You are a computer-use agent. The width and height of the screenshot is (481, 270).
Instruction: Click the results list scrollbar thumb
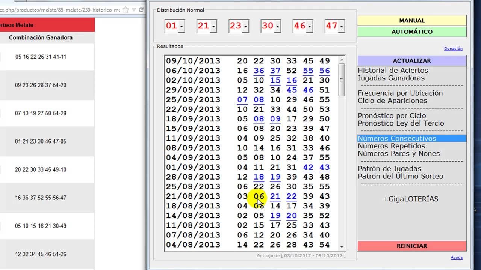pyautogui.click(x=342, y=80)
